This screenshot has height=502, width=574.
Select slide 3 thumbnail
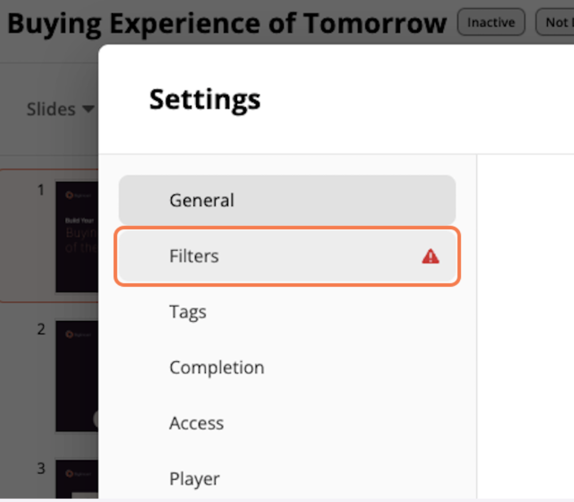point(77,479)
